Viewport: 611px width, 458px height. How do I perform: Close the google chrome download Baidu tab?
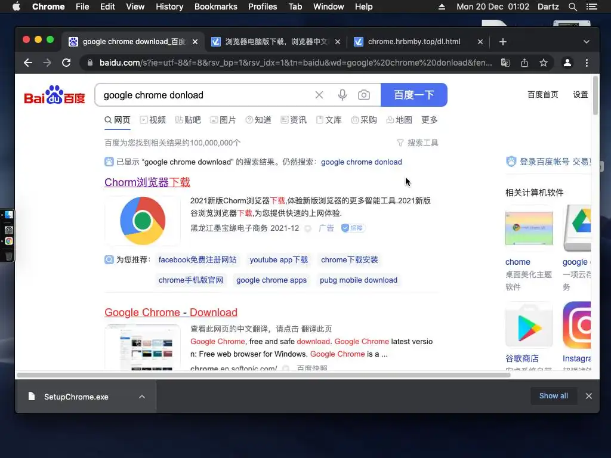[x=195, y=42]
